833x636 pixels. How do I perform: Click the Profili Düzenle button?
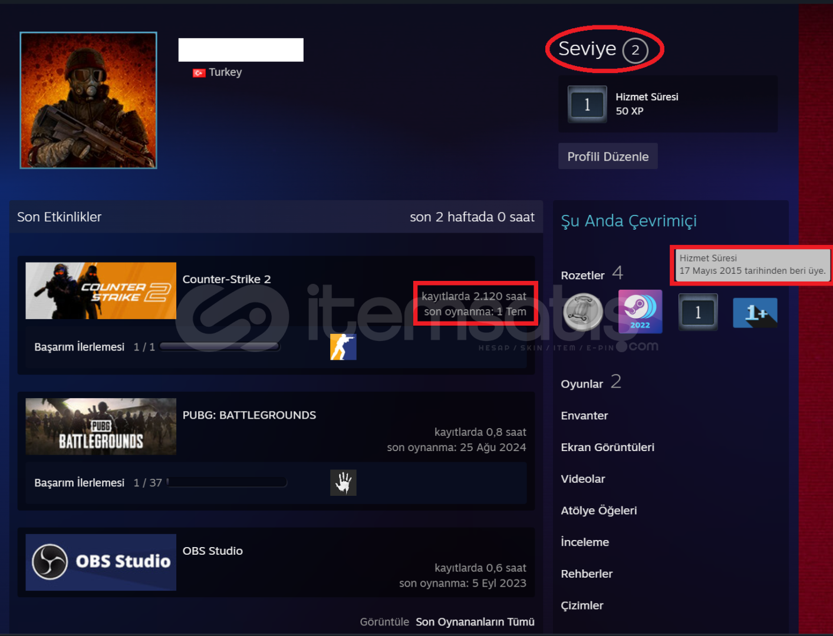click(x=608, y=156)
